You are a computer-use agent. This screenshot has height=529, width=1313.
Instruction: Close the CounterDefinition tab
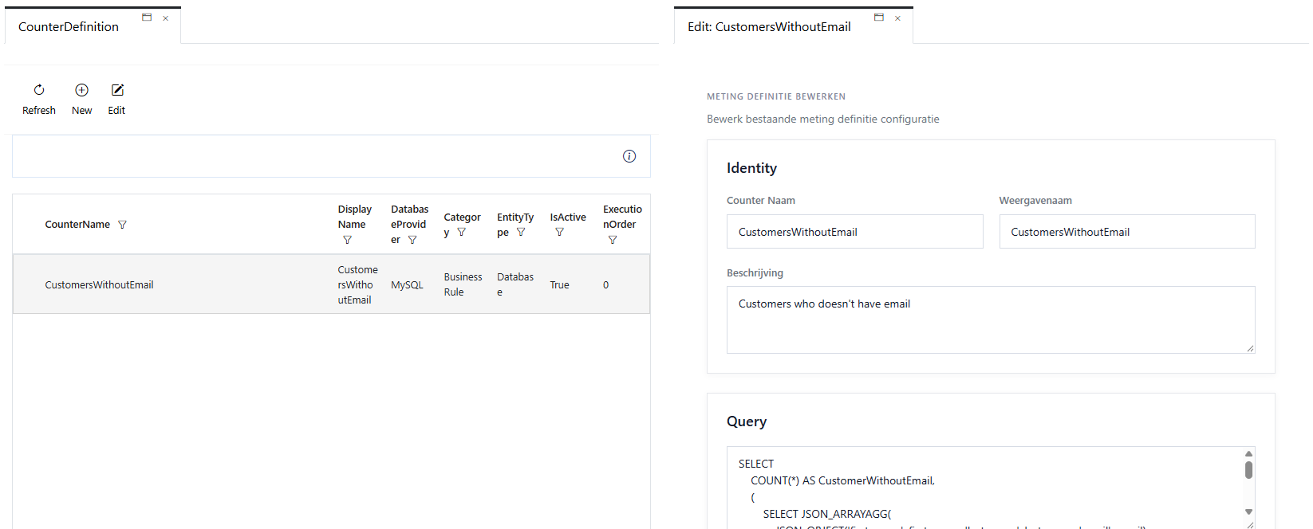point(166,18)
